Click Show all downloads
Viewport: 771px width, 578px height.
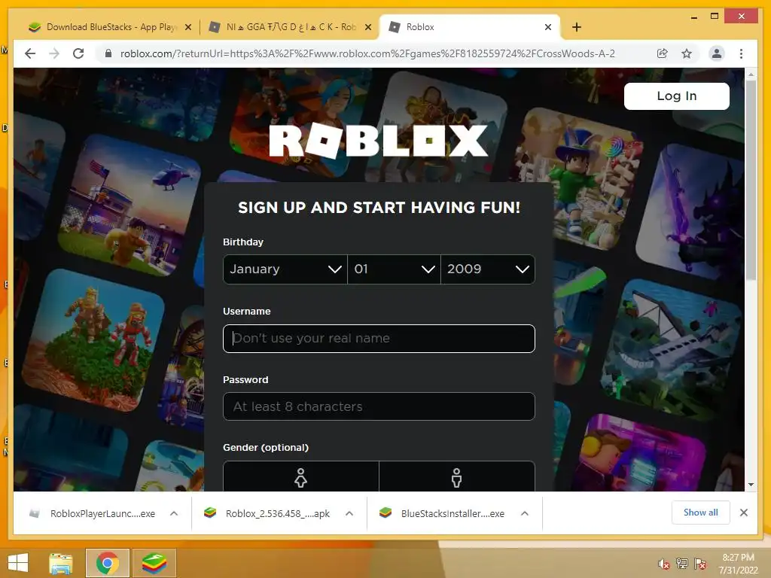coord(701,513)
